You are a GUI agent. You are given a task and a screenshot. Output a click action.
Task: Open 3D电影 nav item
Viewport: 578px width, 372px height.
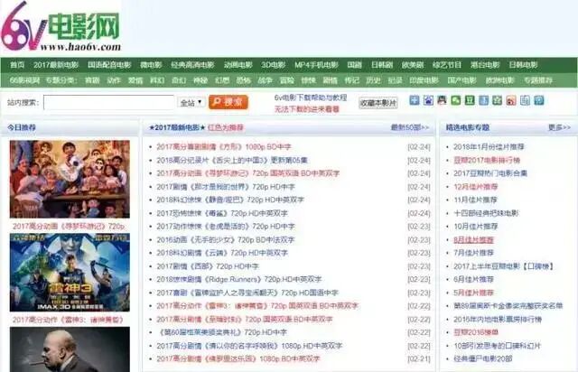tap(273, 65)
